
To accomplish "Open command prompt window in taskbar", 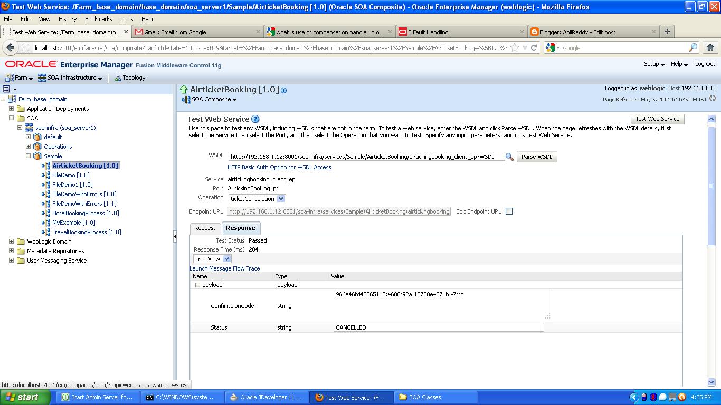I will pos(182,397).
